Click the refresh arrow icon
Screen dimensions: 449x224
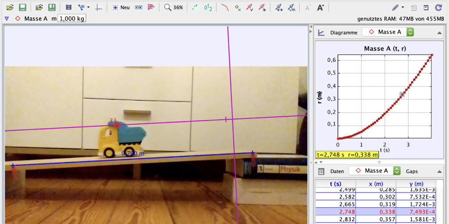pyautogui.click(x=438, y=7)
